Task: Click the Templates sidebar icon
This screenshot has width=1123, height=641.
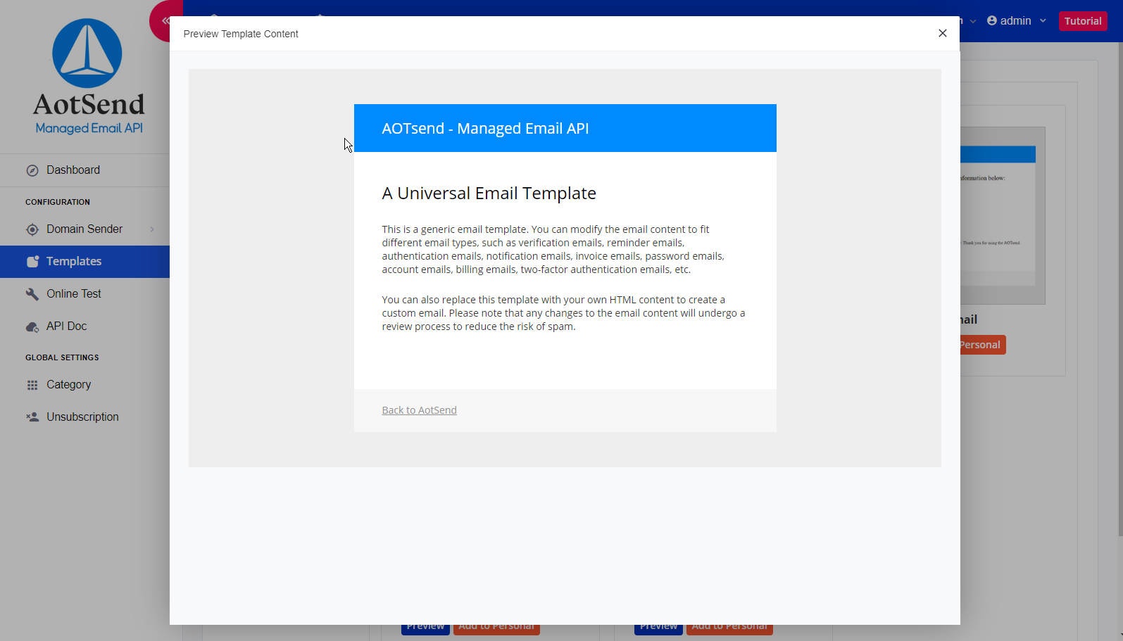Action: pos(32,262)
